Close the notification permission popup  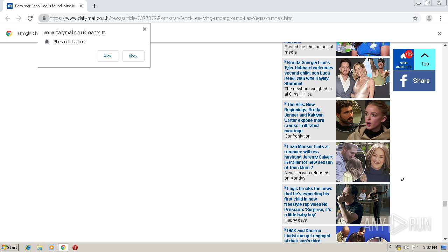coord(145,29)
